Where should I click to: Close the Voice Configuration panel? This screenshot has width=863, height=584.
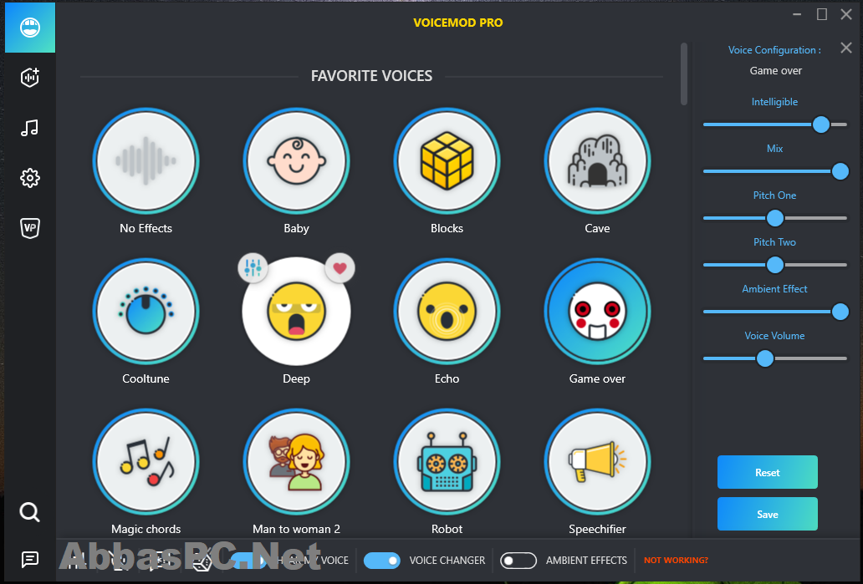846,48
